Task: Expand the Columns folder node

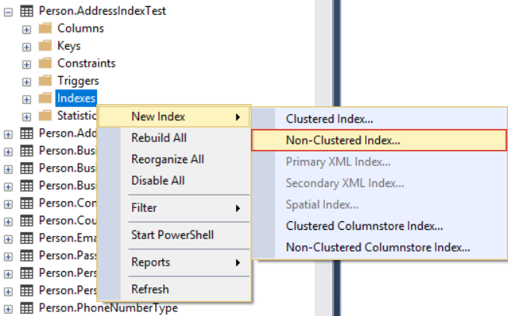Action: point(26,30)
